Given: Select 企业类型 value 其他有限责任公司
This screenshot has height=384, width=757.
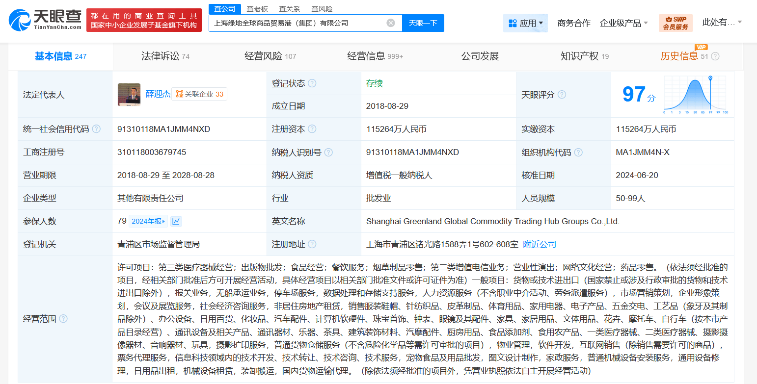Looking at the screenshot, I should [150, 198].
